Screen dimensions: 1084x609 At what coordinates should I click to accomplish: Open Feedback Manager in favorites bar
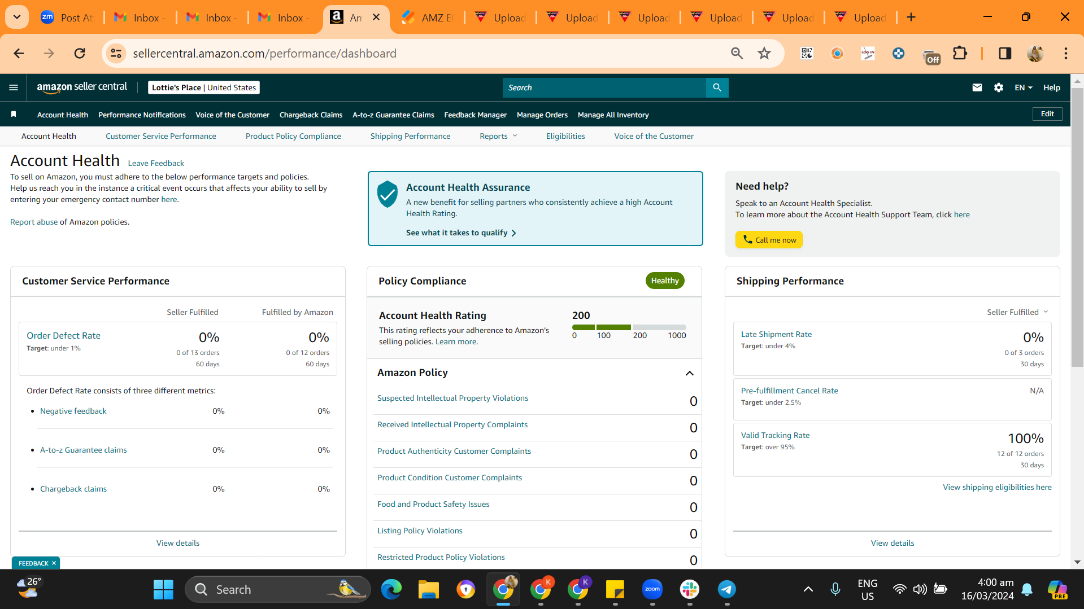coord(475,115)
